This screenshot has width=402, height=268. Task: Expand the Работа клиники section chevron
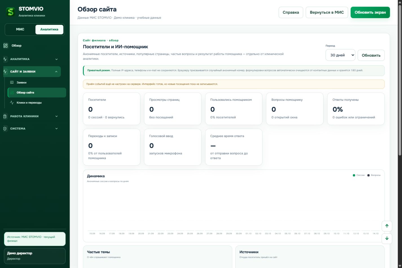tap(56, 116)
